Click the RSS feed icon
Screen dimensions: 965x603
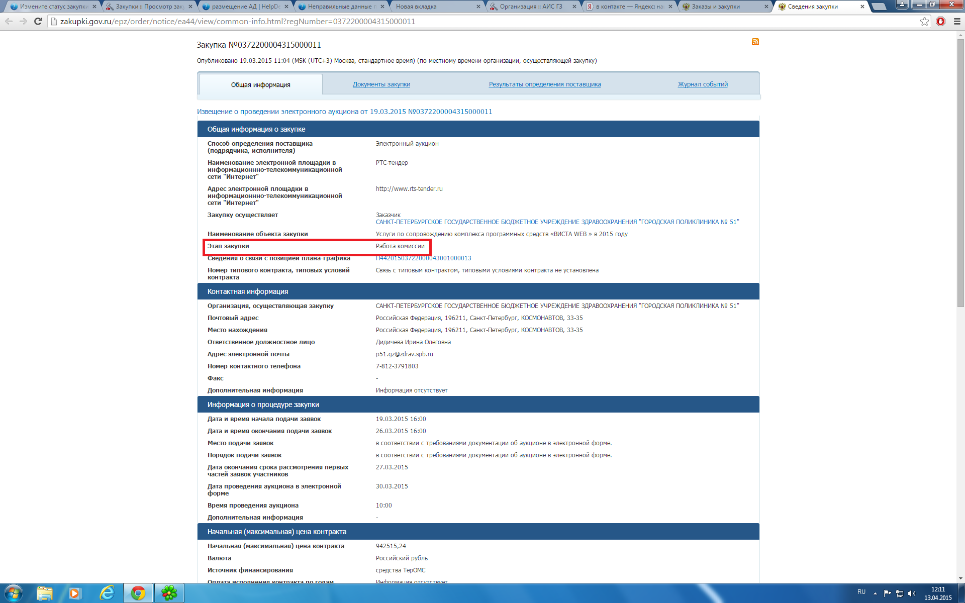[755, 42]
